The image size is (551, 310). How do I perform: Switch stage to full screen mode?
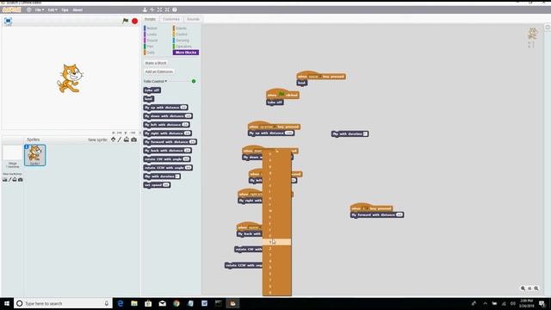pyautogui.click(x=8, y=21)
